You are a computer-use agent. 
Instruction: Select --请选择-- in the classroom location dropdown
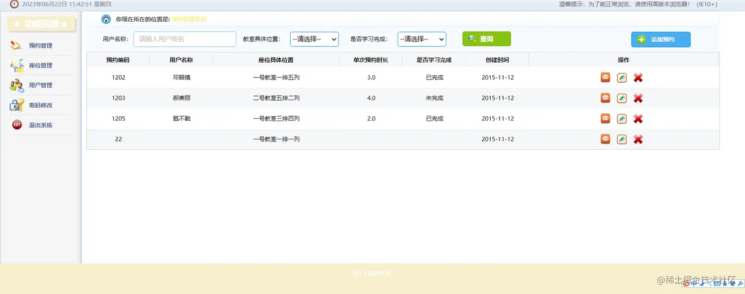(314, 39)
